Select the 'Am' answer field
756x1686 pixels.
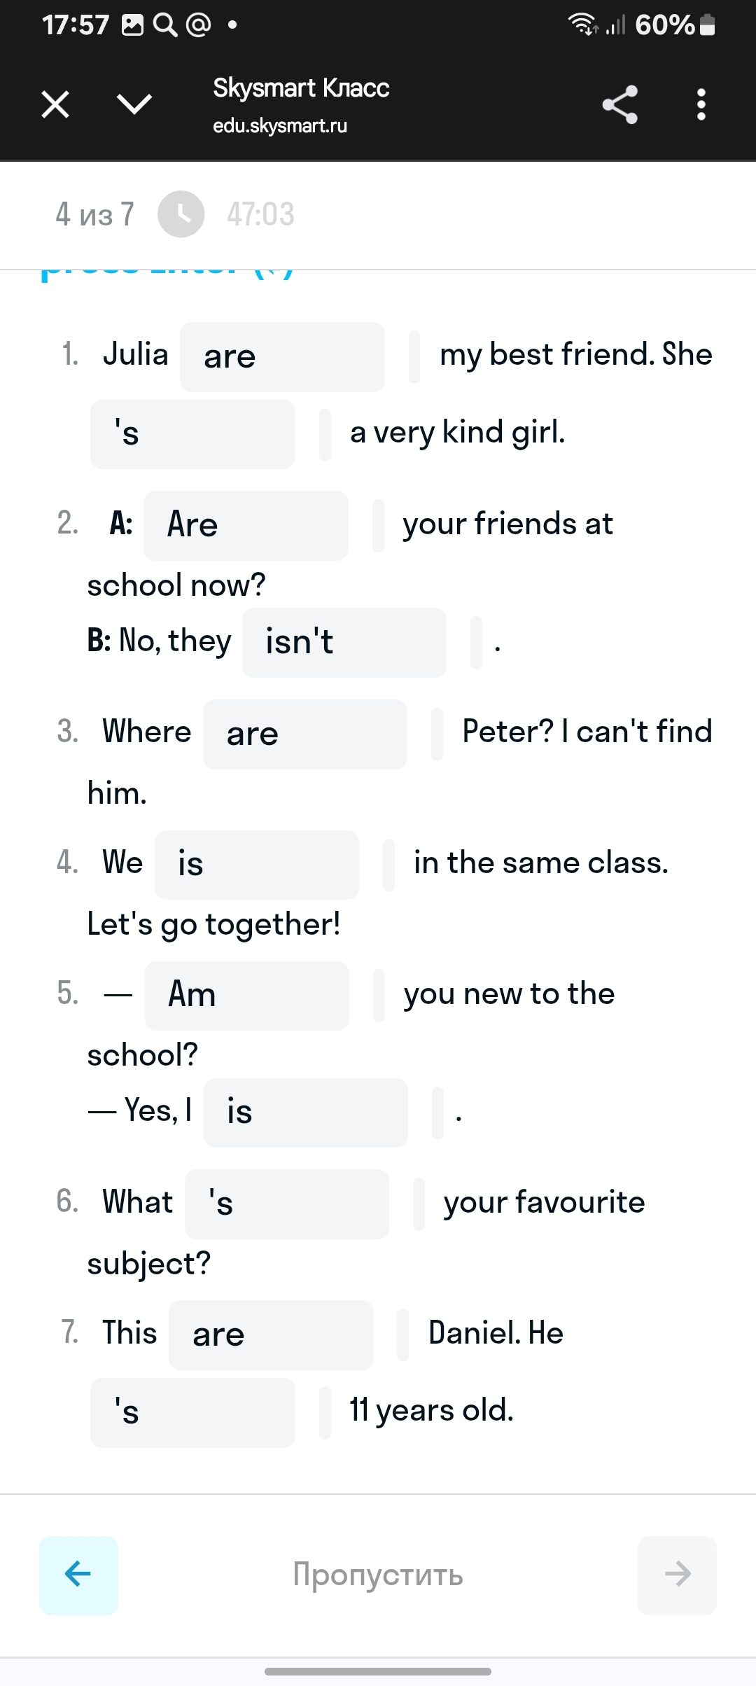point(247,996)
